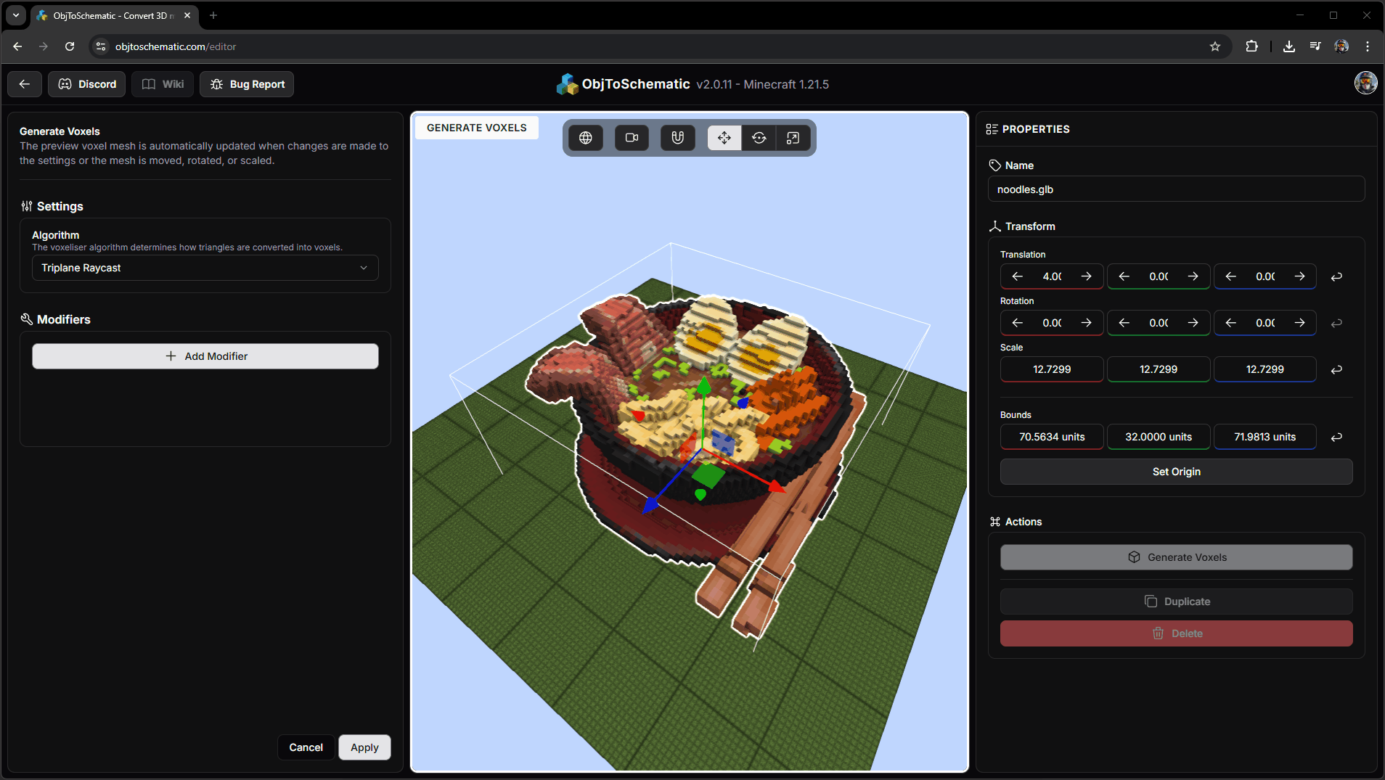This screenshot has height=780, width=1385.
Task: Toggle the magnet snapping icon
Action: [678, 138]
